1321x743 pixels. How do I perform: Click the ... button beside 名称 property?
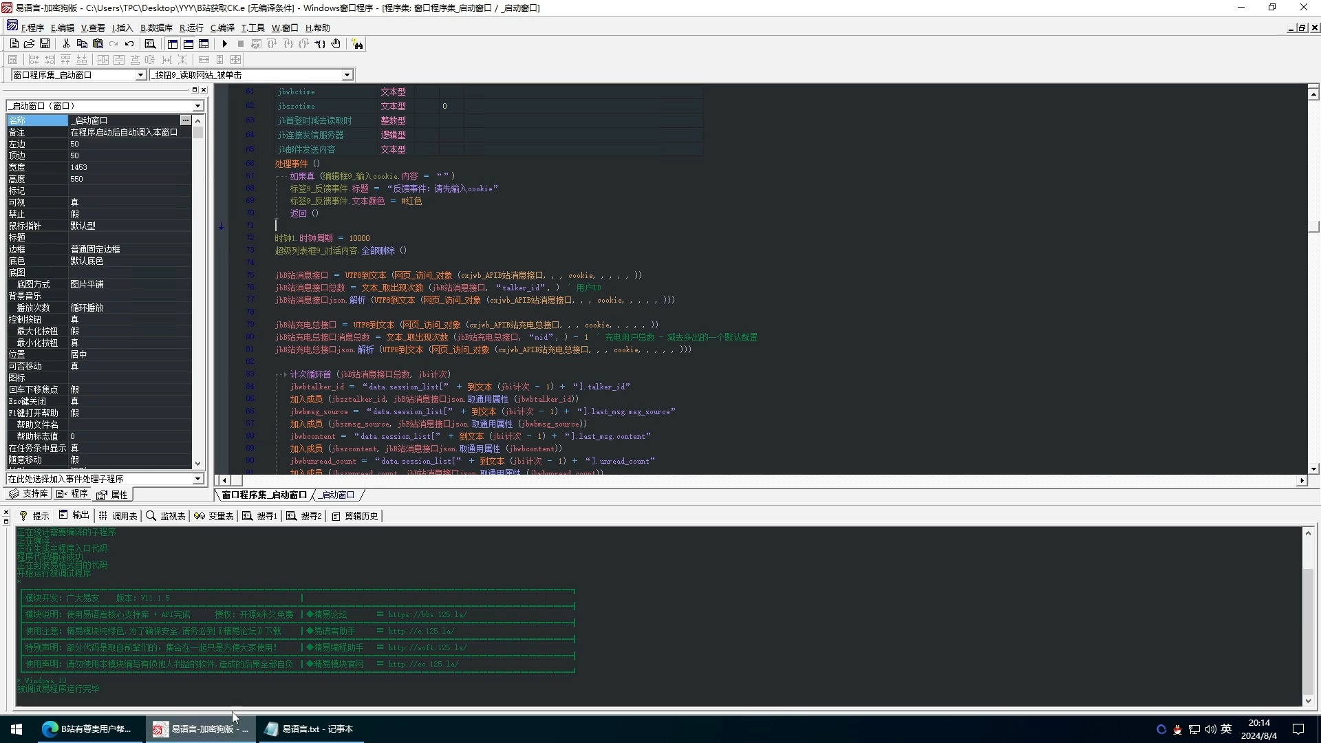[185, 120]
